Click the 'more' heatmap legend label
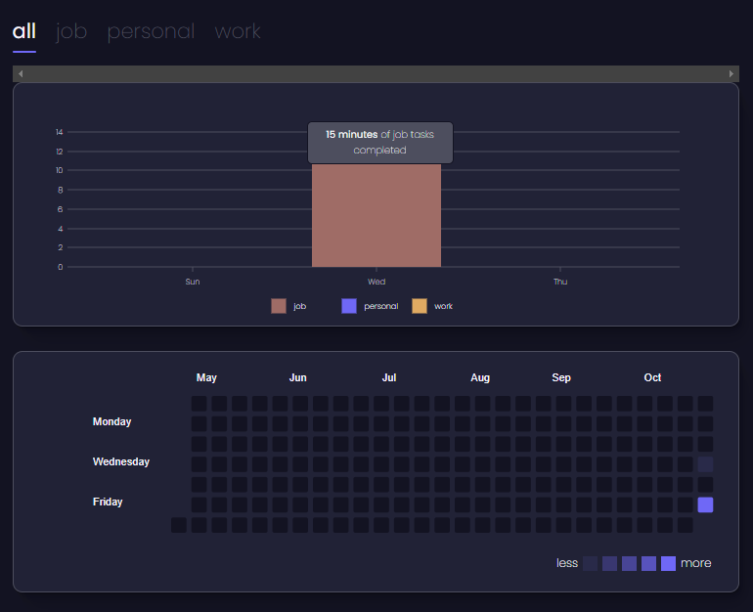This screenshot has width=753, height=612. (x=696, y=563)
